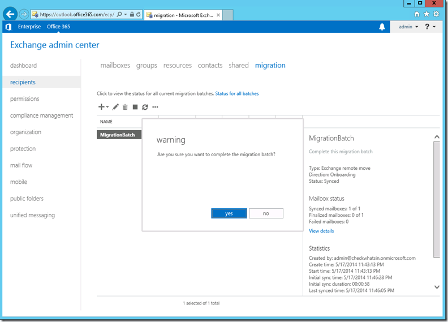This screenshot has width=448, height=322.
Task: Click the details pane scrollbar thumb
Action: point(437,199)
